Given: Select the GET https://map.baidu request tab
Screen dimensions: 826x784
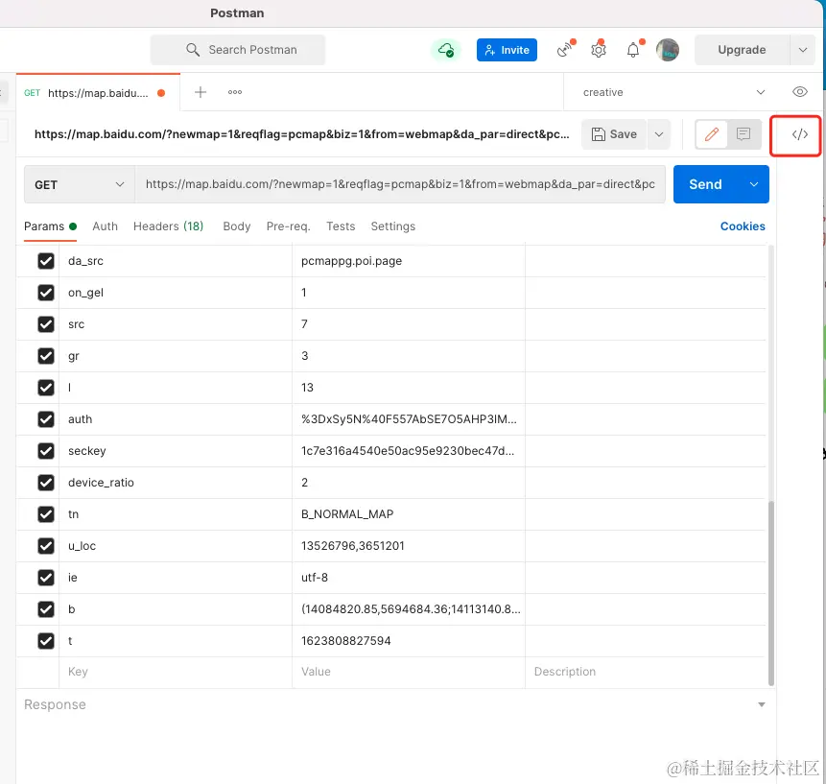Looking at the screenshot, I should [98, 93].
